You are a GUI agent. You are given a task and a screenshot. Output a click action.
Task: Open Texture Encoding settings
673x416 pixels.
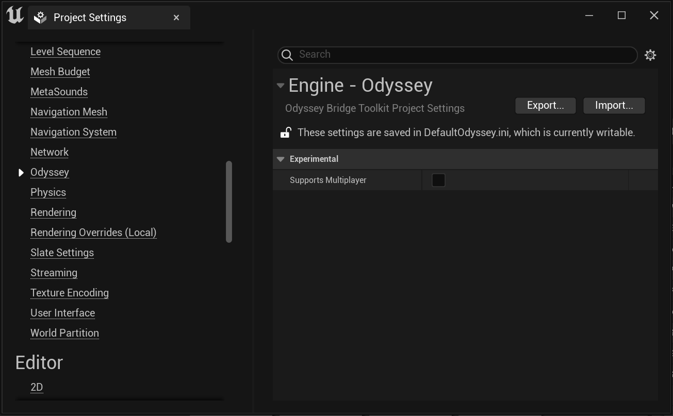pos(70,293)
